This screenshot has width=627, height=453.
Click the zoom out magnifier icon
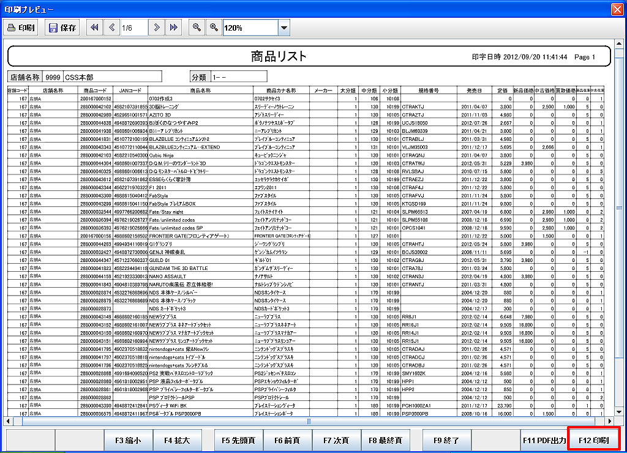[197, 28]
